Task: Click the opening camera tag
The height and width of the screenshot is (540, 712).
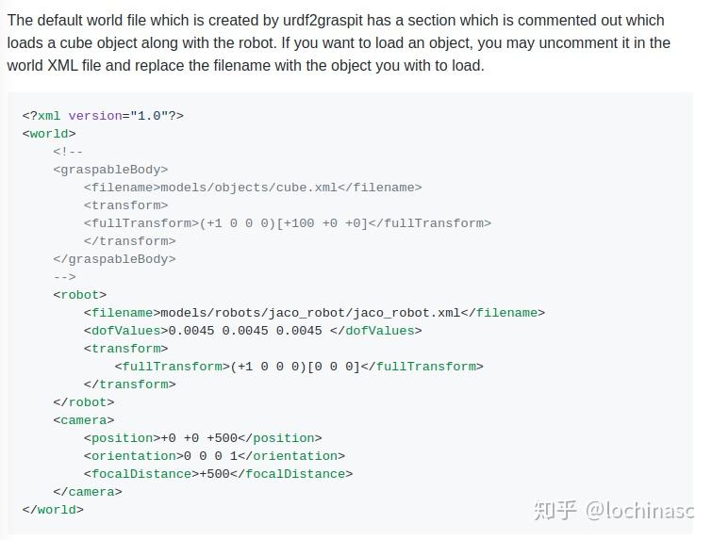Action: point(83,420)
